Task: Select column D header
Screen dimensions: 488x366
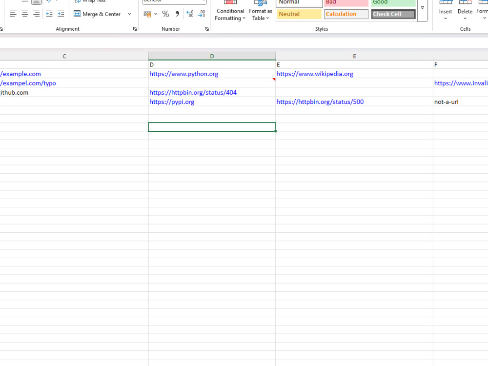Action: [212, 56]
